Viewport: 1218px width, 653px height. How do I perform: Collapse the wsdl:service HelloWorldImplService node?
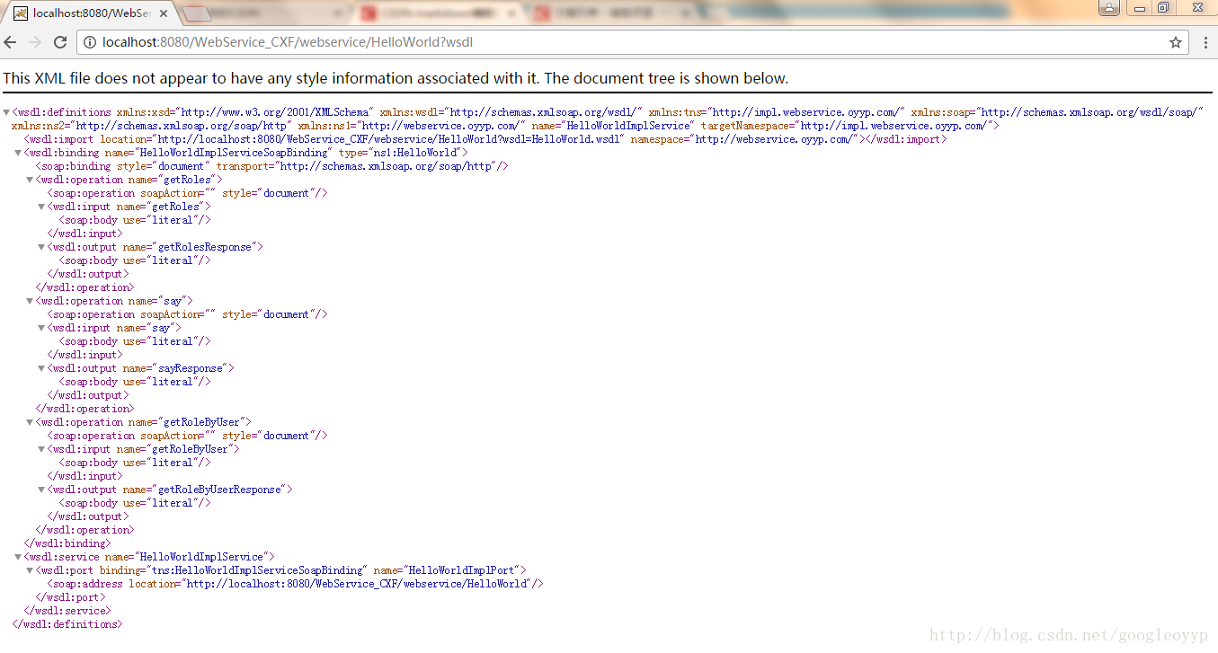point(18,557)
